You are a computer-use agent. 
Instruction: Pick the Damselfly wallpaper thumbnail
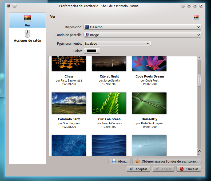(149, 103)
